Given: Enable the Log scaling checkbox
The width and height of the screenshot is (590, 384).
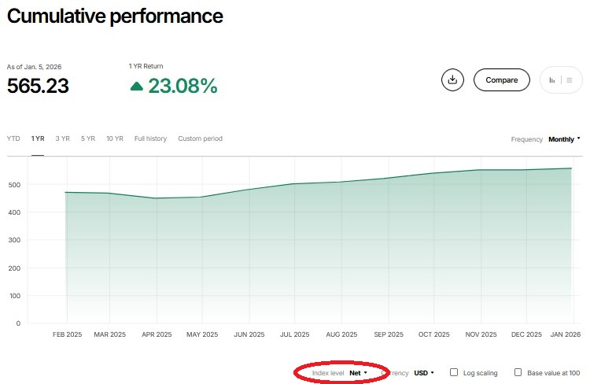Looking at the screenshot, I should 454,372.
